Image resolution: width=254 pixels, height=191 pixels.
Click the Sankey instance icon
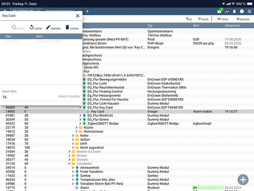pos(77,176)
